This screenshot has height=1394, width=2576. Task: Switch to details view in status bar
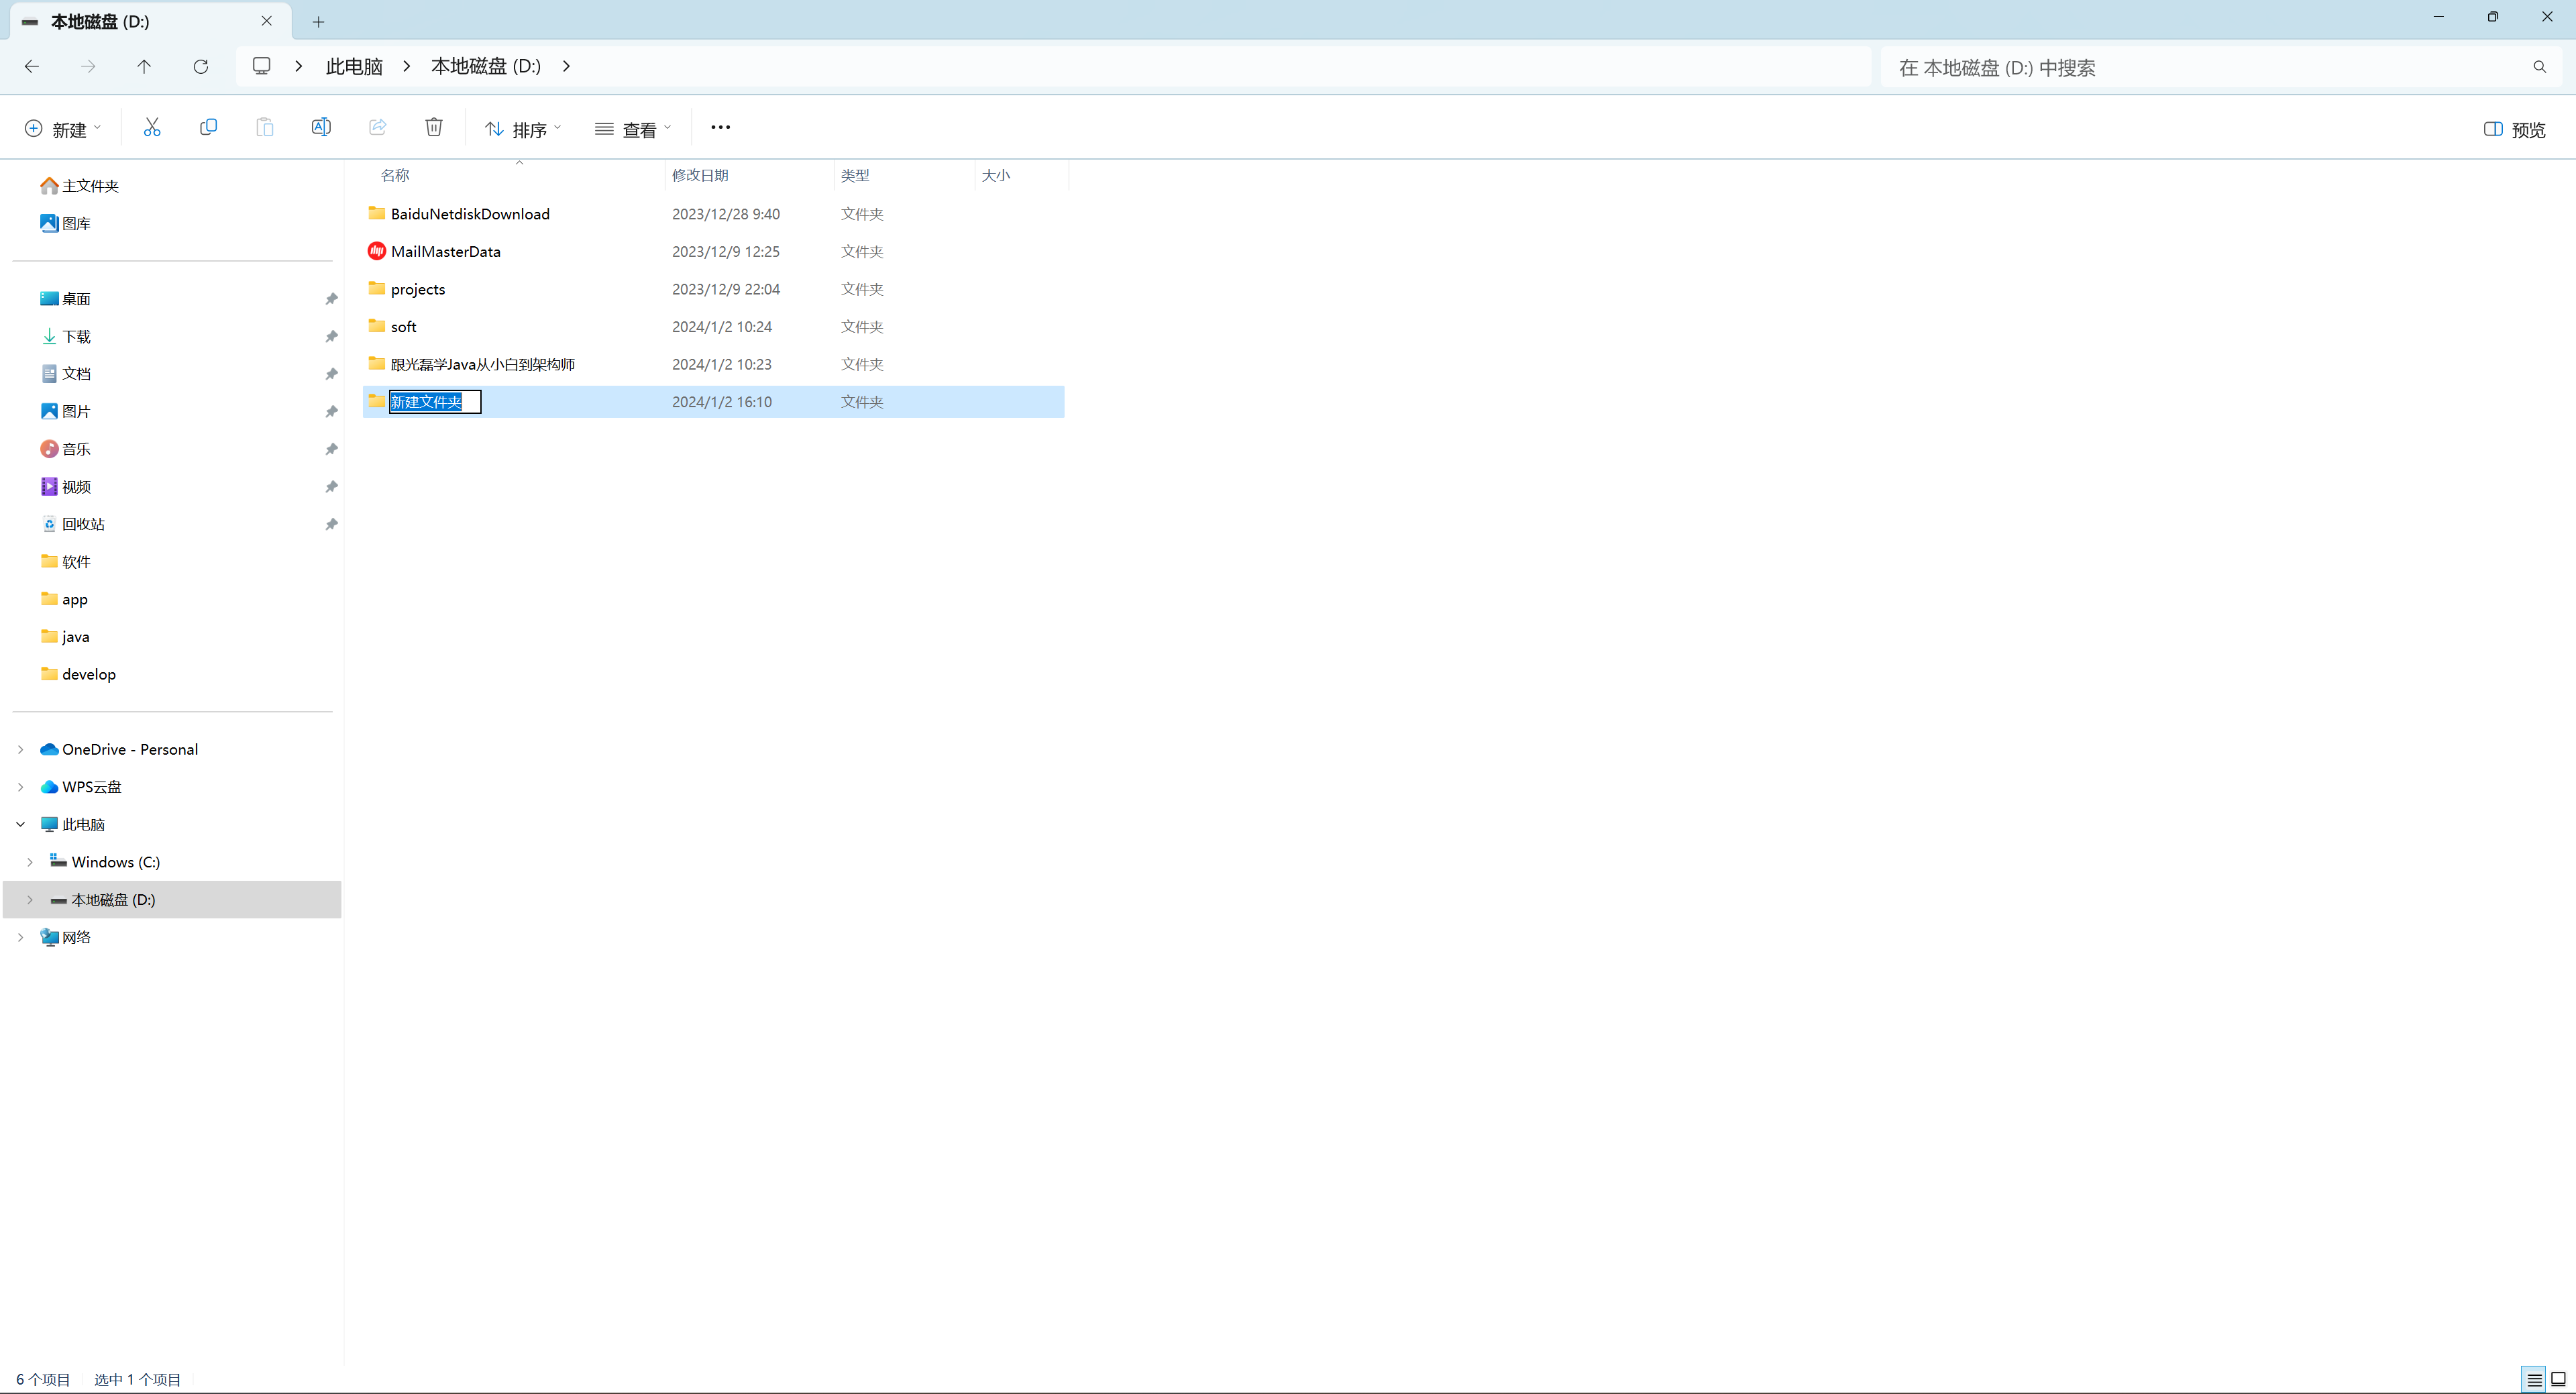tap(2534, 1380)
